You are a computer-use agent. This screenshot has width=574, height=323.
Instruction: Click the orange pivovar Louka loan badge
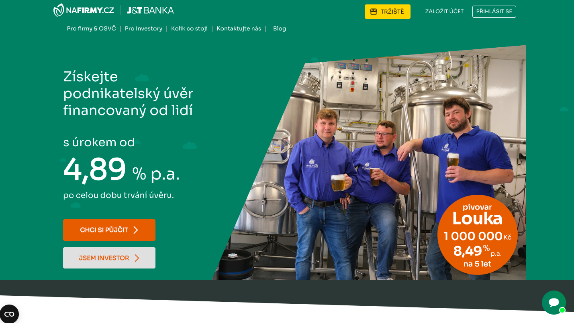[x=477, y=235]
